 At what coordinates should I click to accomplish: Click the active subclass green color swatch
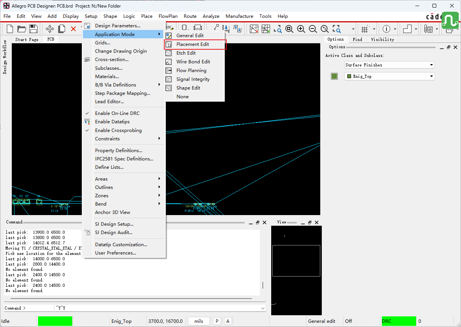click(x=334, y=76)
